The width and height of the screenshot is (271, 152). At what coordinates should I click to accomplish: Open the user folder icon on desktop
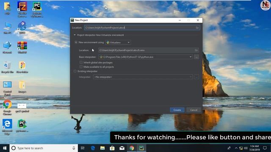(x=7, y=8)
